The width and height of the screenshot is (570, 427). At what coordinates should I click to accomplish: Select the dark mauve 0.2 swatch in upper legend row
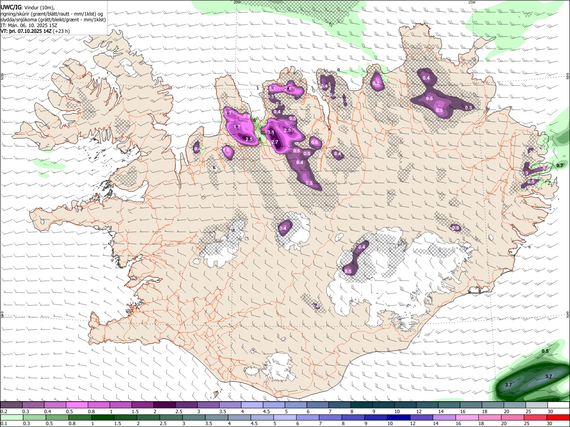pos(11,405)
